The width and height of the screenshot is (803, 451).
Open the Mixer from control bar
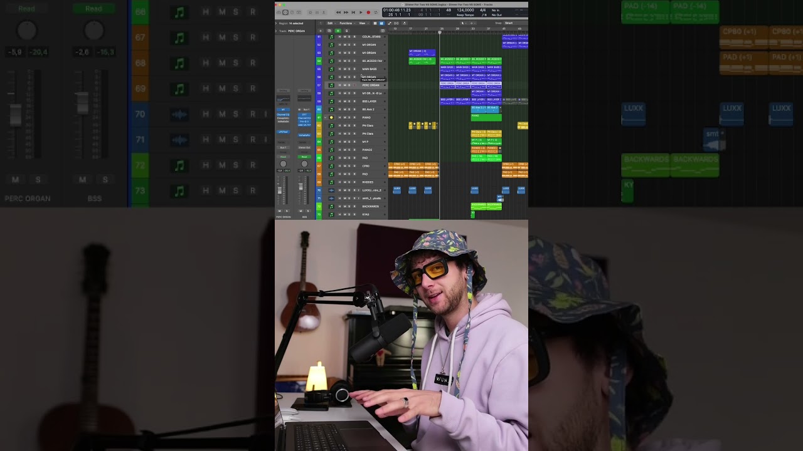tap(317, 13)
